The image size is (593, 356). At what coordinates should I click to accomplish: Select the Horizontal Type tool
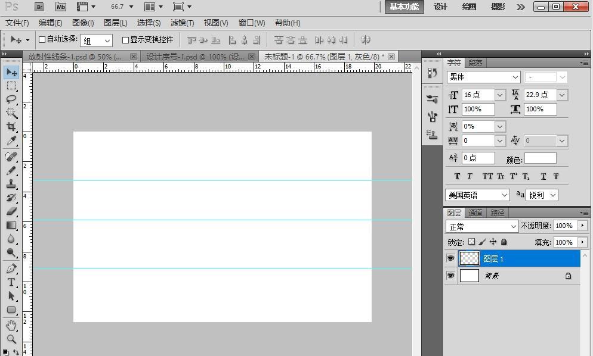[11, 282]
